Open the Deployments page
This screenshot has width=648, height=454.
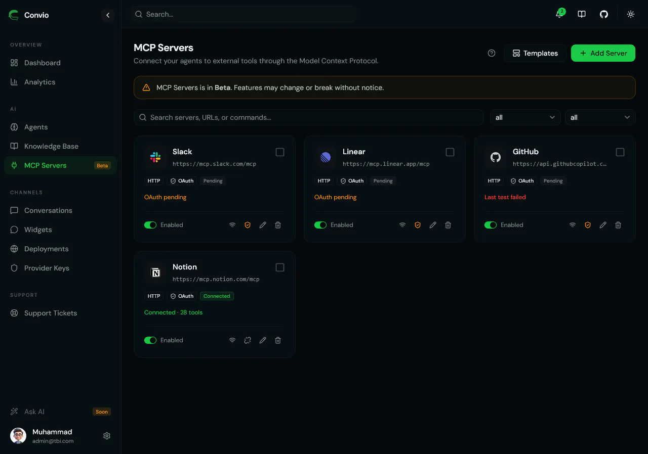(60, 249)
